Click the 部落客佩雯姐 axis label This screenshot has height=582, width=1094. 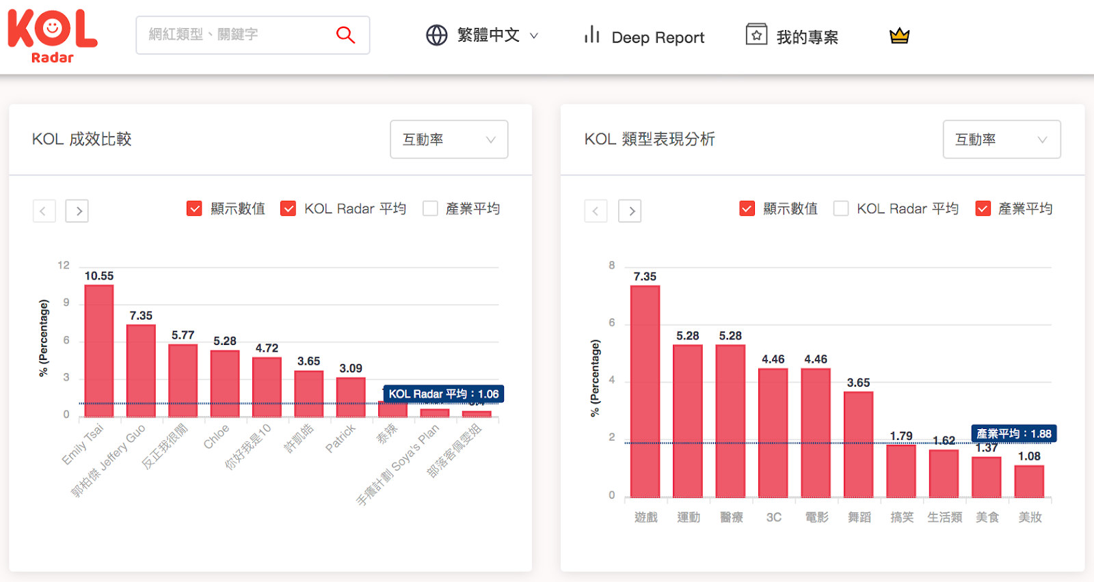(455, 451)
